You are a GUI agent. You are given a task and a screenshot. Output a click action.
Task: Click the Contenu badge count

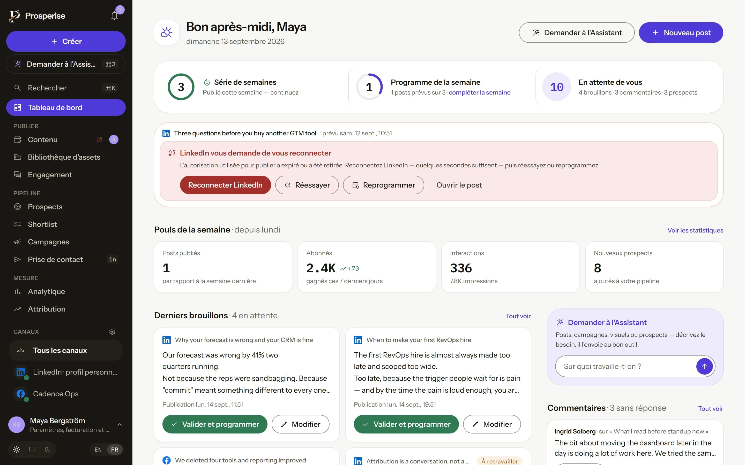click(x=114, y=139)
